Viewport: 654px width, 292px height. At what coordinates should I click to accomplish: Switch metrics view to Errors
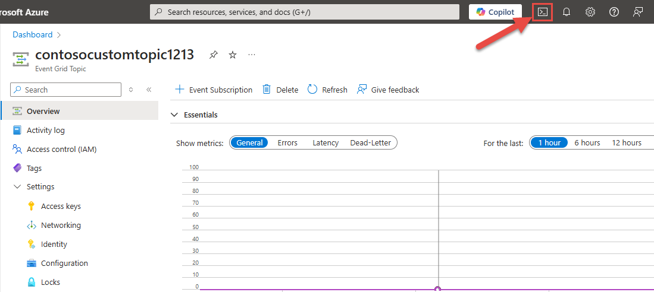[x=287, y=142]
